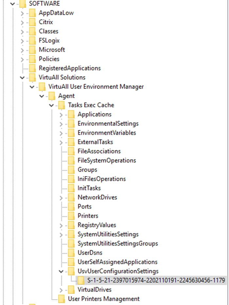The width and height of the screenshot is (229, 305).
Task: Click the Groups folder icon
Action: pyautogui.click(x=71, y=170)
